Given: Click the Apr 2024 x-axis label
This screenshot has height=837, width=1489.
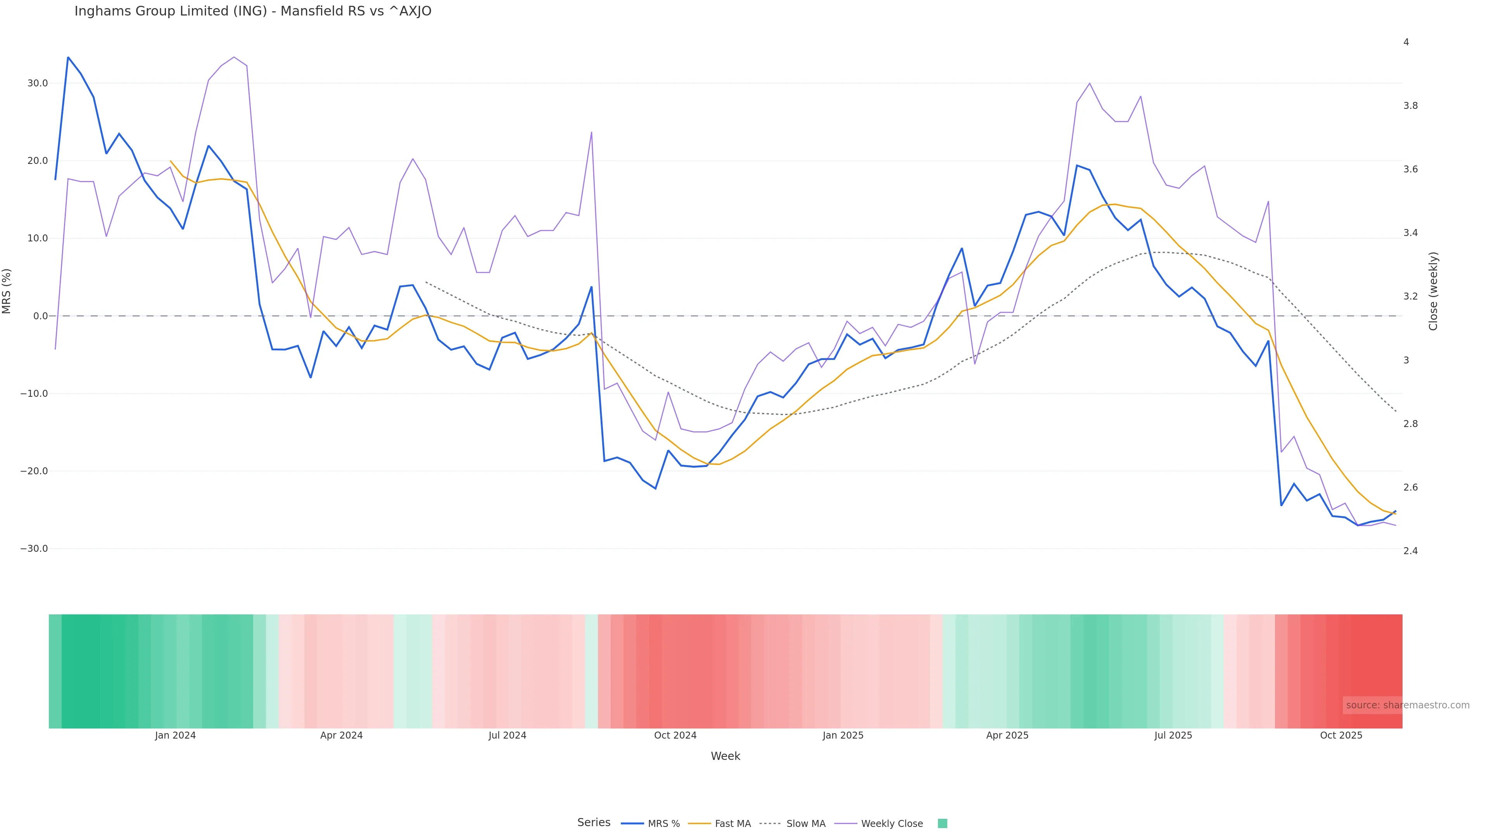Looking at the screenshot, I should 341,735.
